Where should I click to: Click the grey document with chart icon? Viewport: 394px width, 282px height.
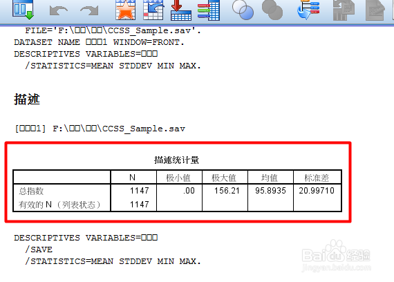(344, 10)
